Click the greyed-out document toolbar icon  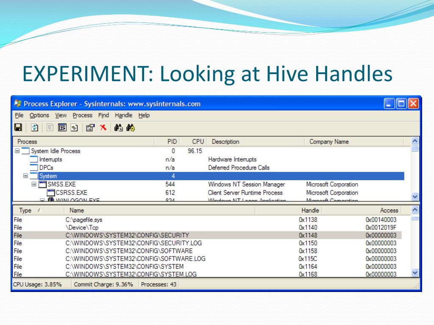coord(50,127)
